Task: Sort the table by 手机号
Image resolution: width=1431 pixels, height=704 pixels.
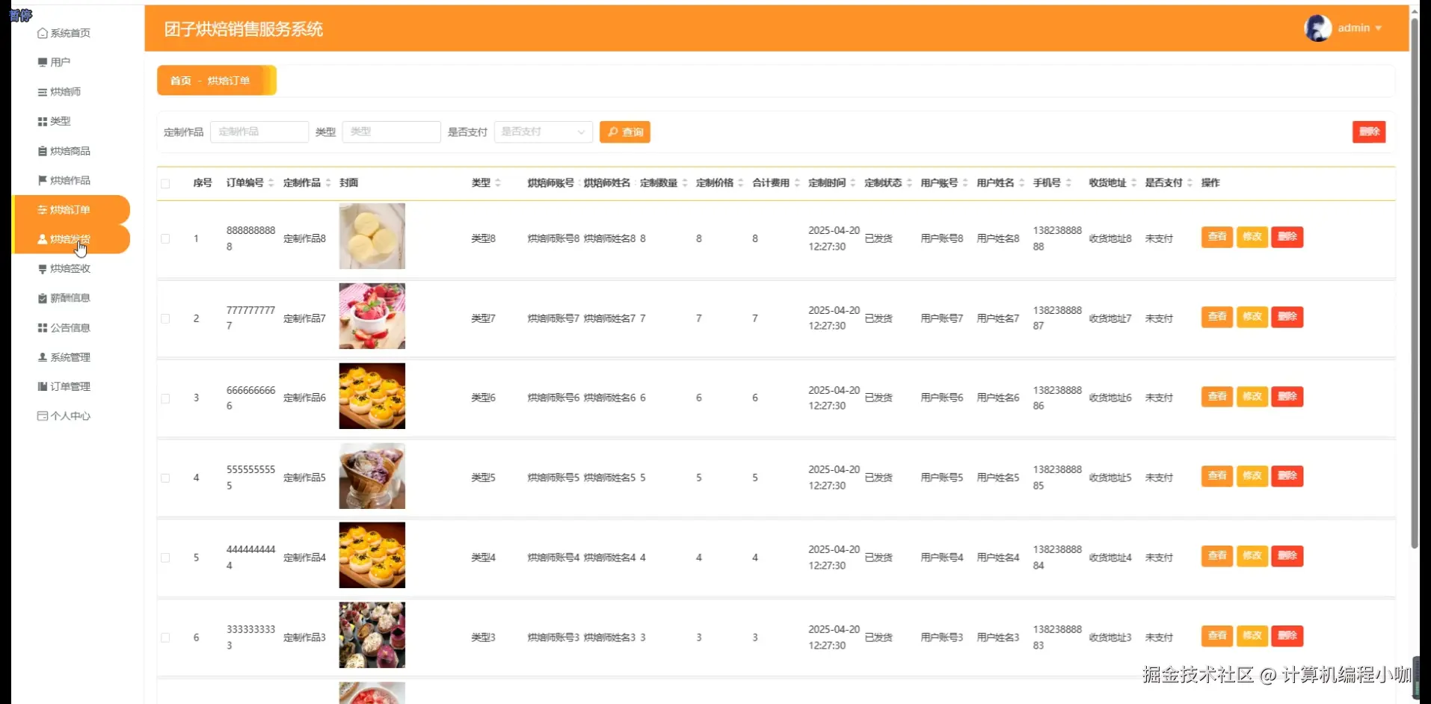Action: pos(1068,183)
